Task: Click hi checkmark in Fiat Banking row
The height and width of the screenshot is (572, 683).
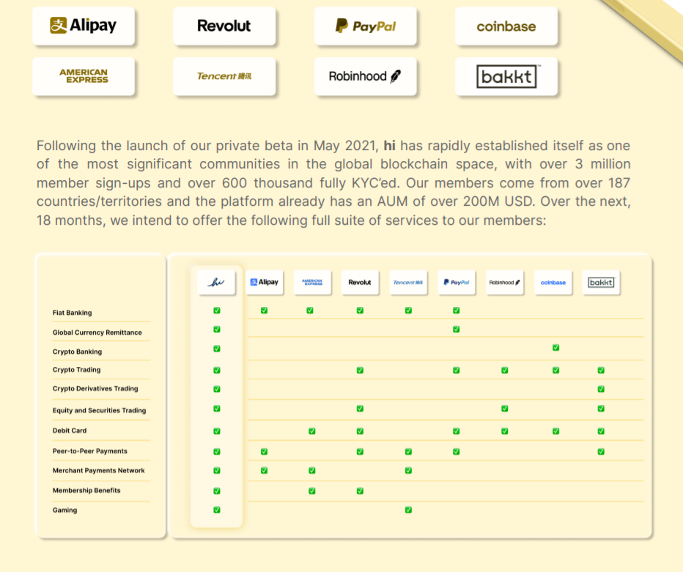Action: (217, 311)
